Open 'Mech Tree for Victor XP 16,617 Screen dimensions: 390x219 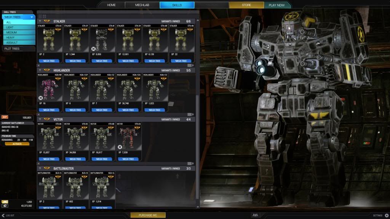(x=102, y=159)
